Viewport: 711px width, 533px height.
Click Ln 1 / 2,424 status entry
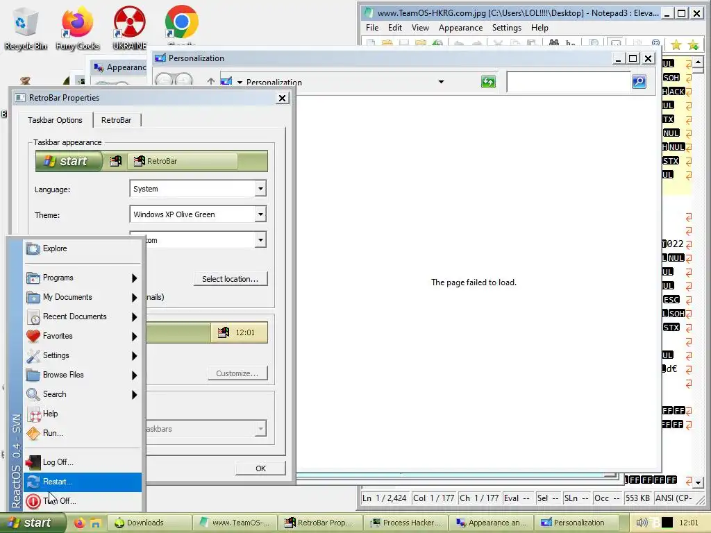pyautogui.click(x=385, y=498)
